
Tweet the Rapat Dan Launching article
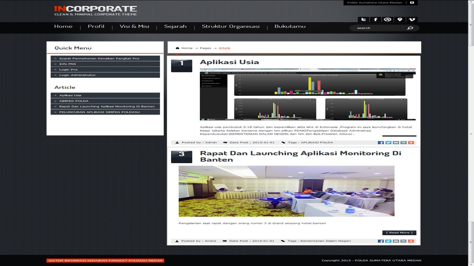[388, 241]
